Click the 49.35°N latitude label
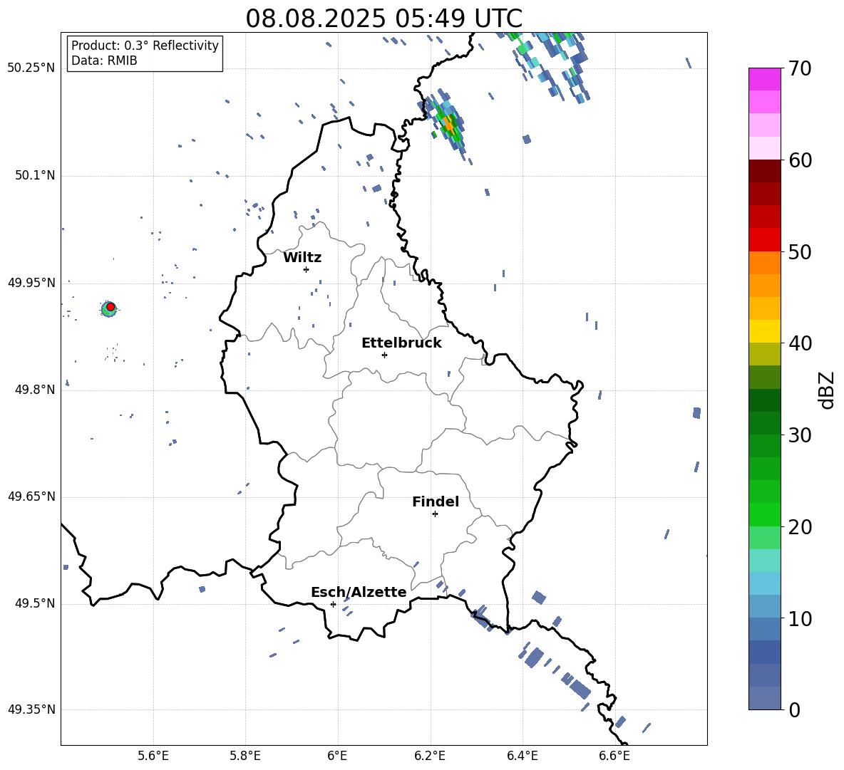The height and width of the screenshot is (770, 844). pyautogui.click(x=32, y=709)
